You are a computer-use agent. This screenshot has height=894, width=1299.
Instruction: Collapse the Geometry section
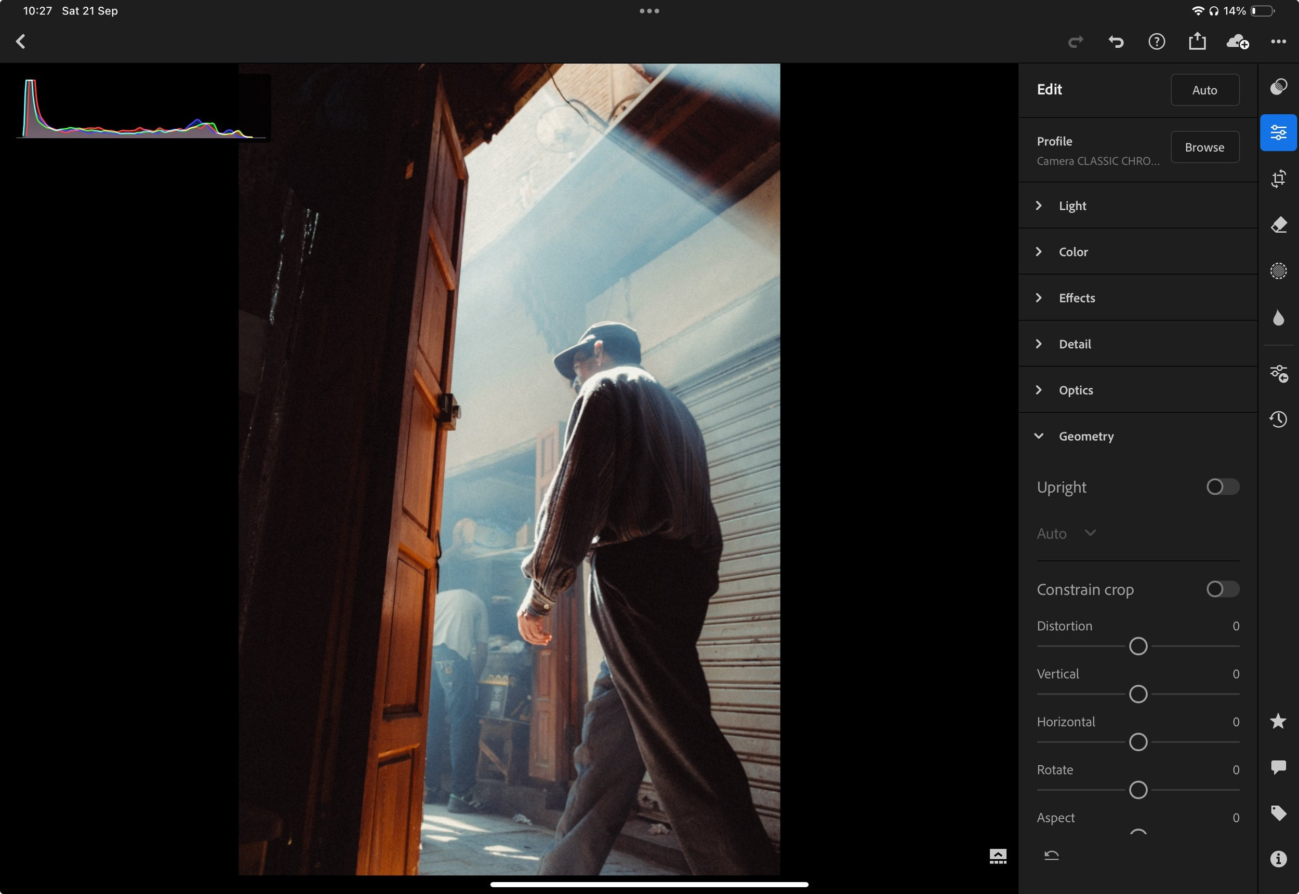point(1085,436)
